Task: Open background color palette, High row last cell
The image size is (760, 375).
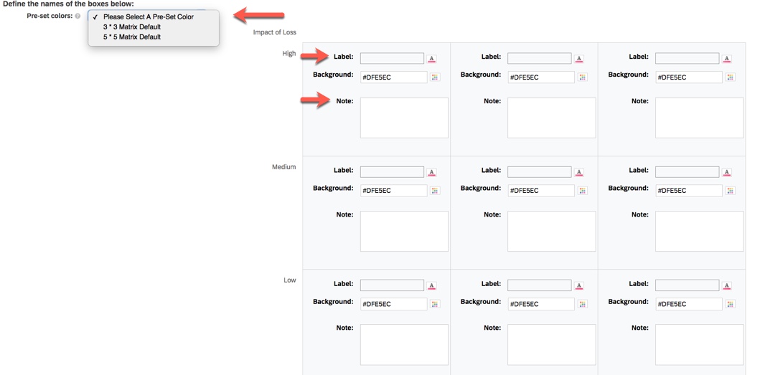Action: click(731, 77)
